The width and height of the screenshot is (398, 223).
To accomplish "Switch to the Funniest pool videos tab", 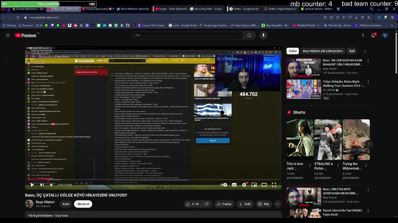I will (98, 9).
